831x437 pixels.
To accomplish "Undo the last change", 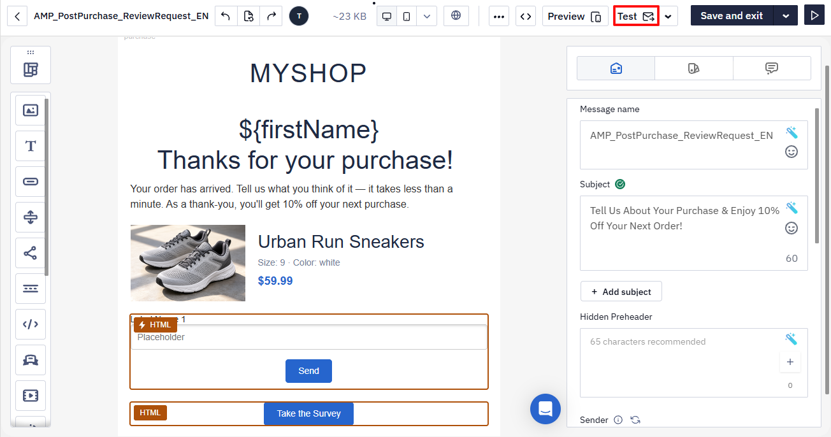I will click(x=226, y=16).
